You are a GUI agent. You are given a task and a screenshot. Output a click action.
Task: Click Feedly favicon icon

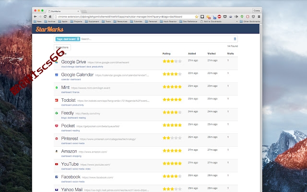pos(57,113)
